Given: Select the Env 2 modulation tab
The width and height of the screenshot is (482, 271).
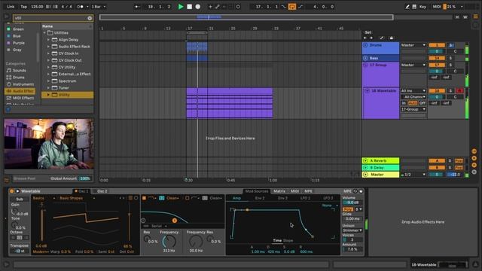Looking at the screenshot, I should [x=260, y=198].
